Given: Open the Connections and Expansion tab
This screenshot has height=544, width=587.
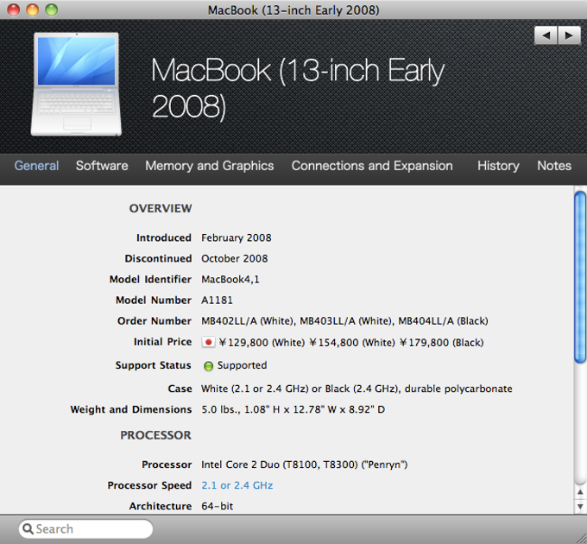Looking at the screenshot, I should (372, 166).
